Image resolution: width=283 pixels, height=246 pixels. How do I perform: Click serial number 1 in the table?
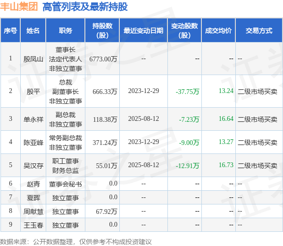point(10,58)
